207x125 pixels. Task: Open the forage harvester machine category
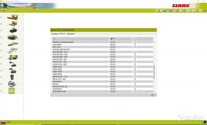(13, 24)
